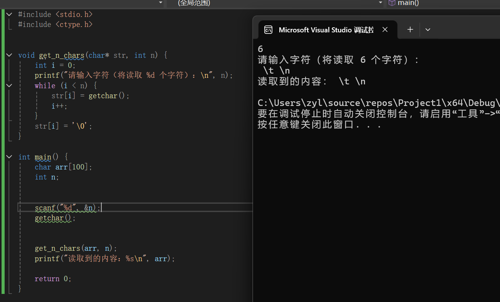Collapse the #include block fold arrow

pos(9,14)
